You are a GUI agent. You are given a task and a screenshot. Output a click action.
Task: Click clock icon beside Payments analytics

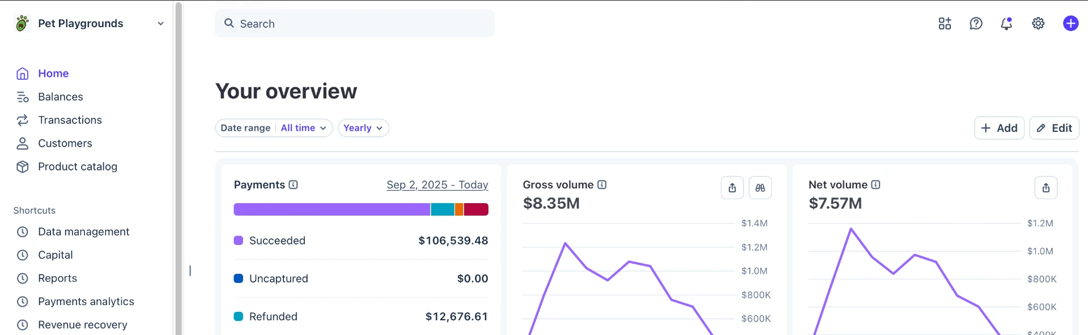pos(23,301)
